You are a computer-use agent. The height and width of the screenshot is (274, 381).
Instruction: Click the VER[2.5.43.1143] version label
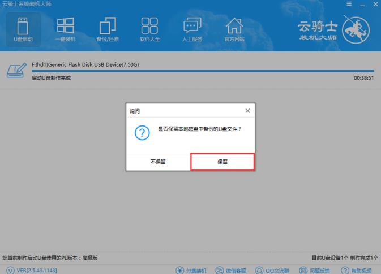pos(37,271)
